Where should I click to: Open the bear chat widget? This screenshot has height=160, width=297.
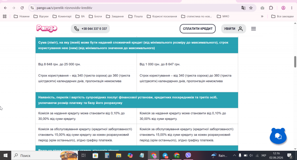[x=278, y=136]
